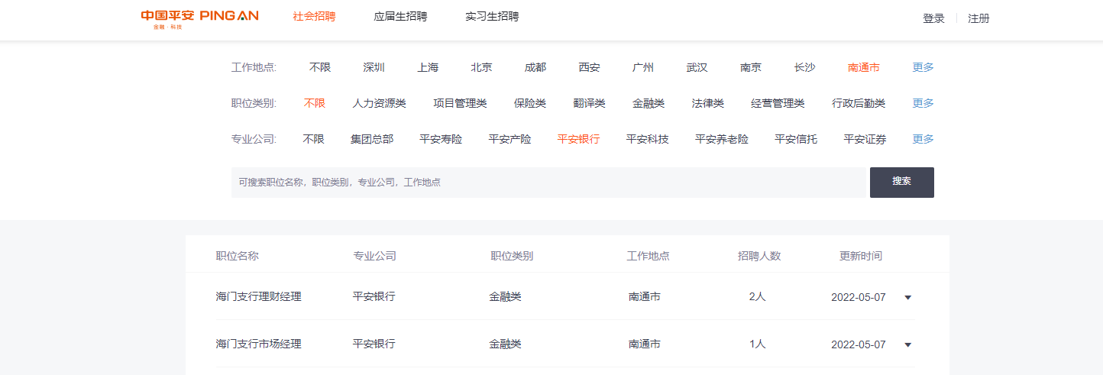This screenshot has width=1103, height=375.
Task: Open the 社会招聘 tab
Action: tap(314, 17)
